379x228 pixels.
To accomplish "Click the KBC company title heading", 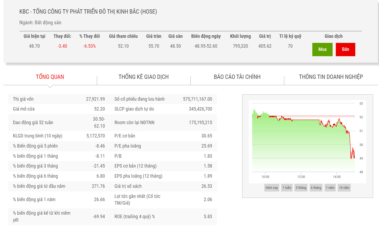I will pos(88,12).
